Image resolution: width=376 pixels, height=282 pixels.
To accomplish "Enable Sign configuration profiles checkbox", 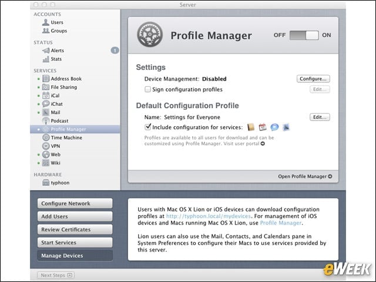I will [x=147, y=89].
